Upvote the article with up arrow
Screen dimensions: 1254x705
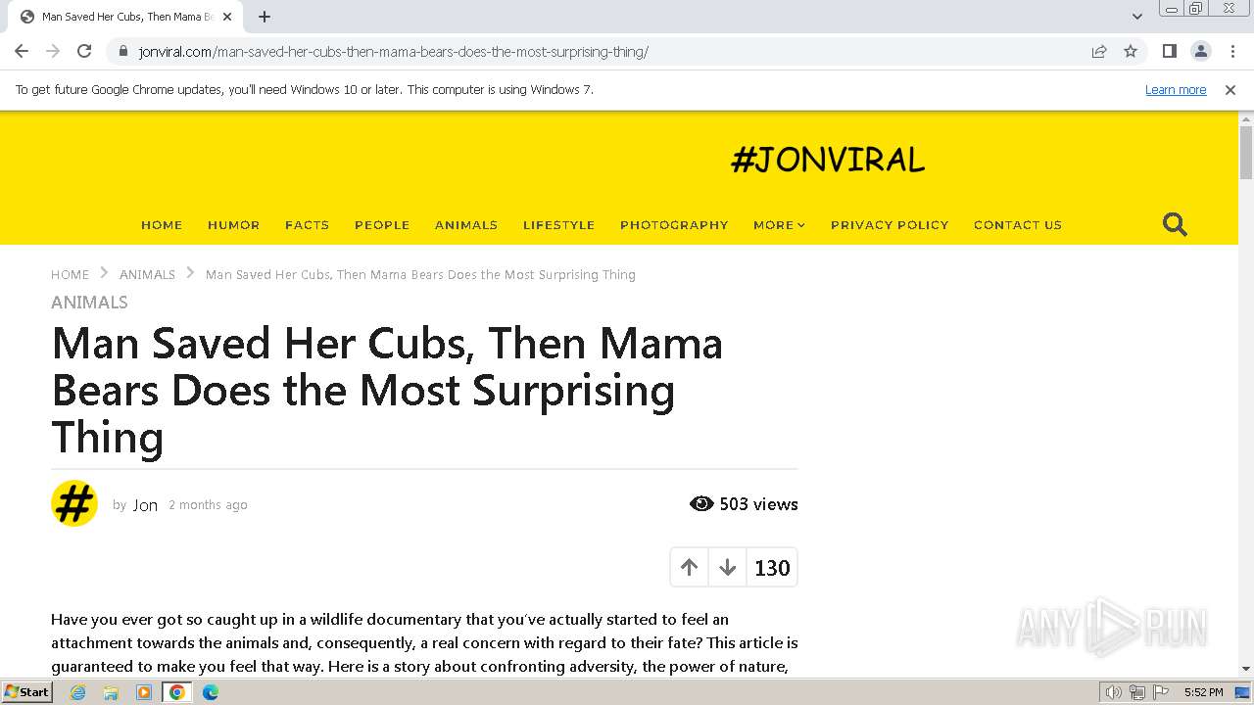click(x=689, y=568)
